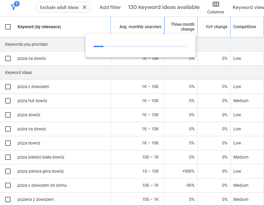Open the Columns chooser icon
264x205 pixels.
point(215,4)
